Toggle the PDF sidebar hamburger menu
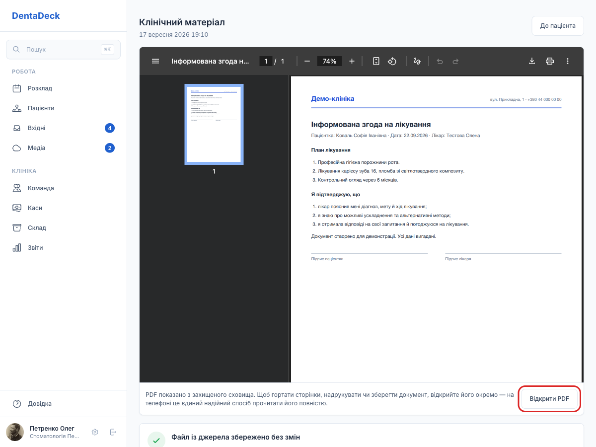Viewport: 596px width, 447px height. (155, 61)
